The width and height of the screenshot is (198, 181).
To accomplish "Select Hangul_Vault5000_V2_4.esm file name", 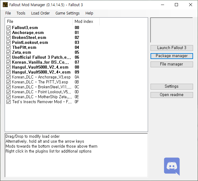I will click(40, 67).
